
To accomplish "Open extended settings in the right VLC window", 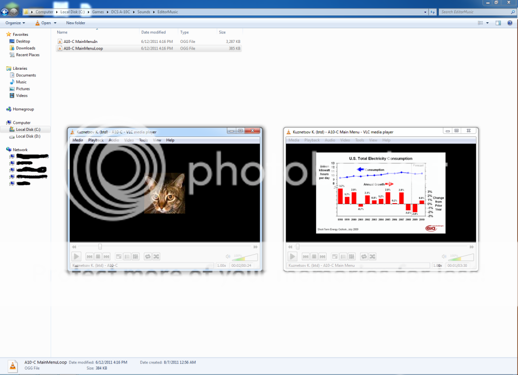I will coord(351,257).
